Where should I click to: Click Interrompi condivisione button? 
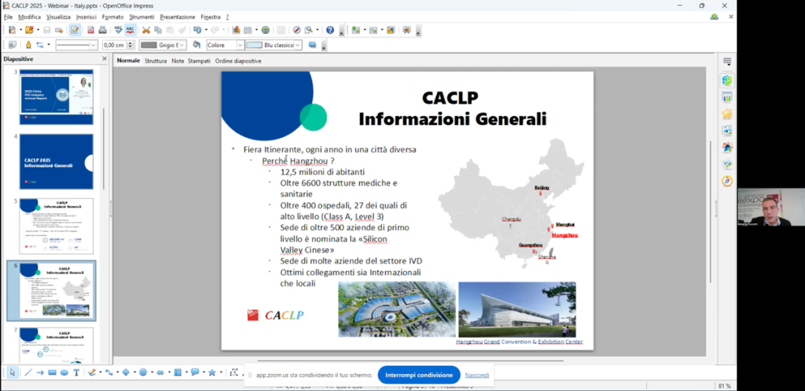coord(419,375)
